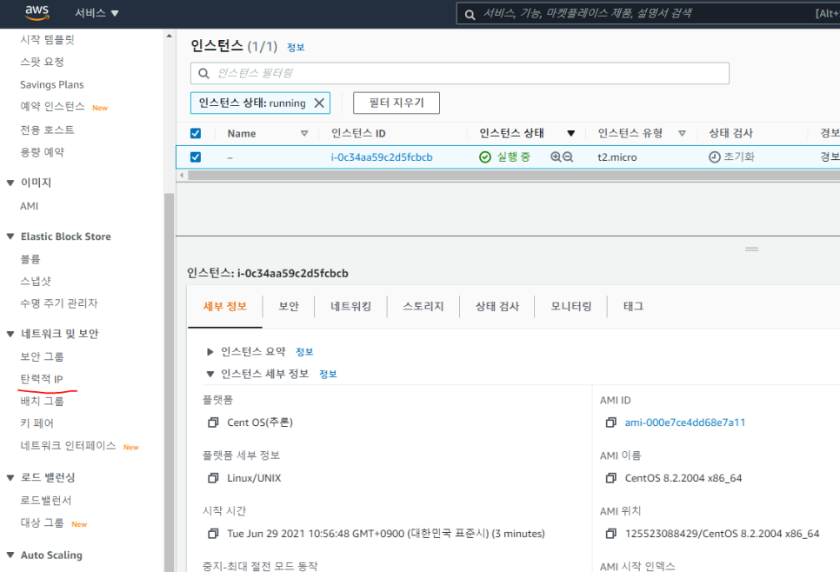840x572 pixels.
Task: Switch to the 네트워킹 tab
Action: pos(351,306)
